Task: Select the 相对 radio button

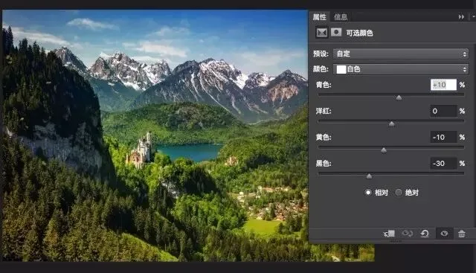Action: 368,192
